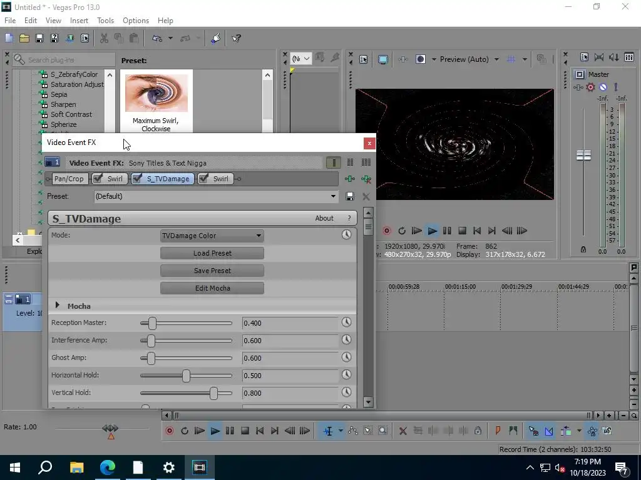
Task: Open the Preset (Default) dropdown
Action: coord(216,196)
